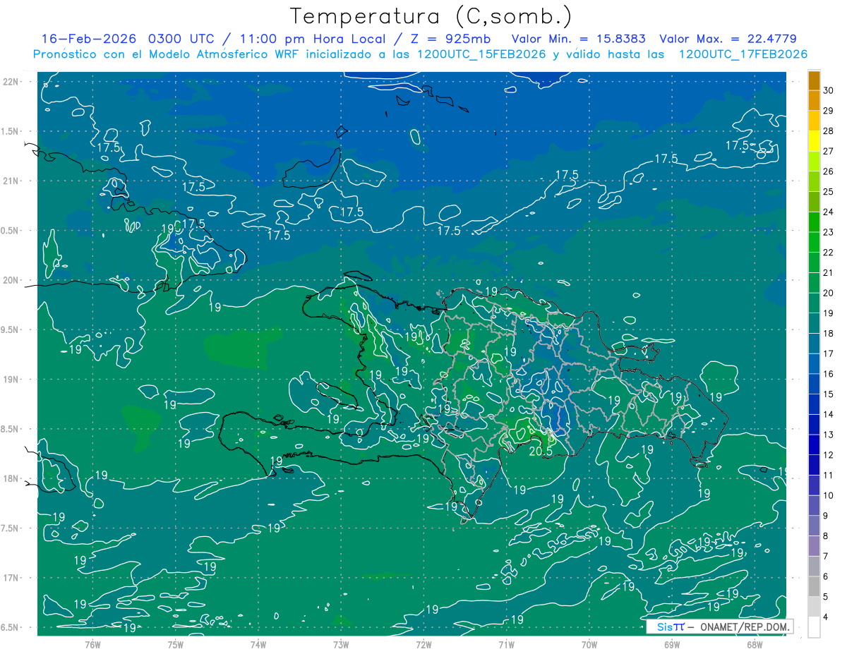Click the '20N' latitude axis label
The image size is (847, 654).
tap(12, 280)
